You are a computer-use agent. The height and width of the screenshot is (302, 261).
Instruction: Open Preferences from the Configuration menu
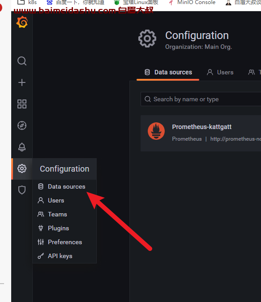pyautogui.click(x=64, y=242)
